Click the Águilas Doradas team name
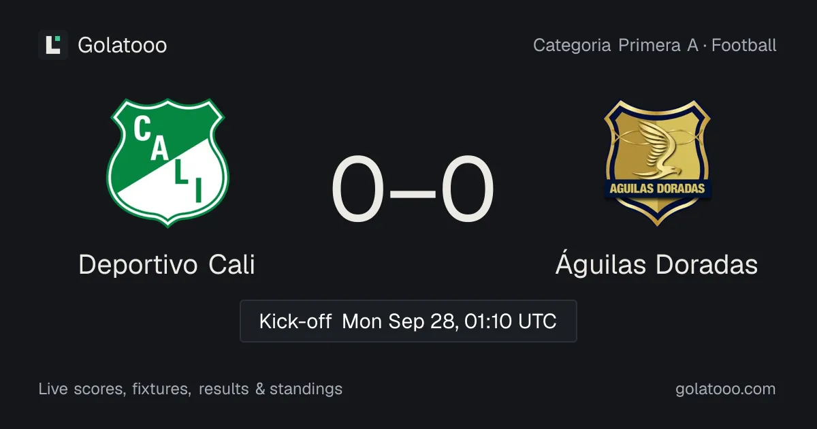The height and width of the screenshot is (429, 817). coord(656,264)
